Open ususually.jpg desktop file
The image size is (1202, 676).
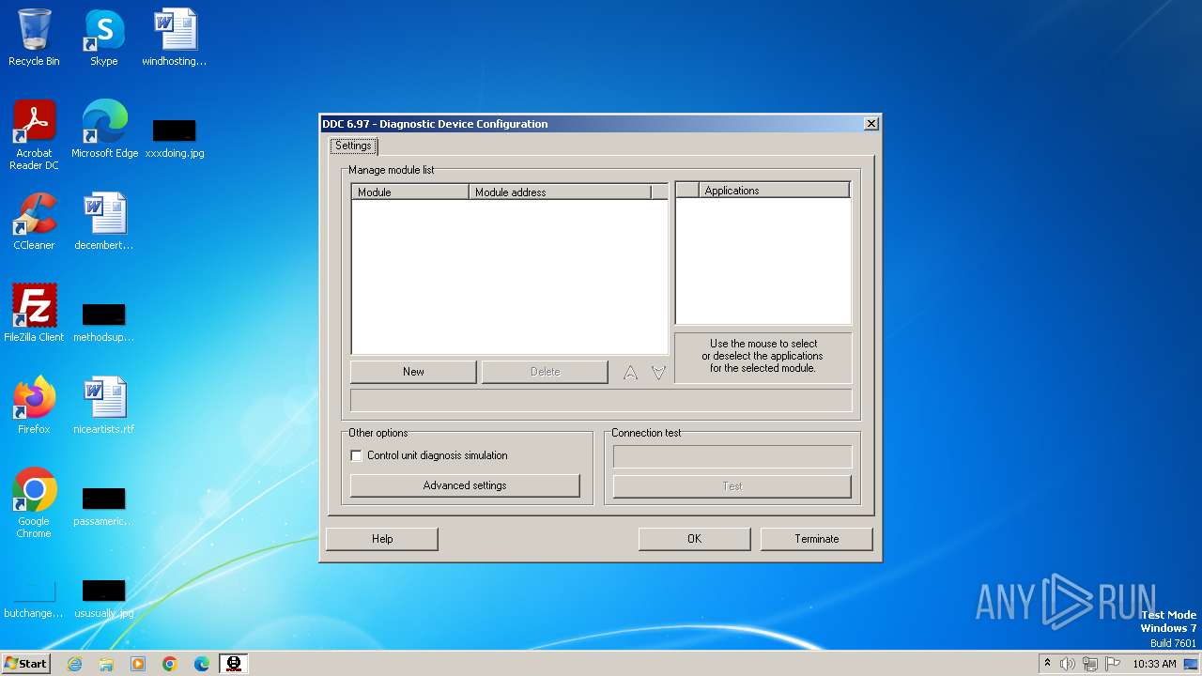pos(103,597)
